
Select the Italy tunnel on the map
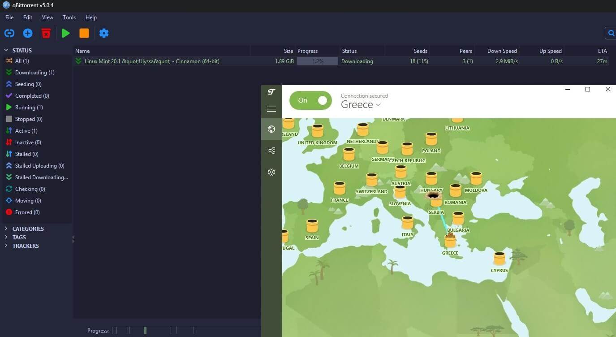(x=408, y=222)
